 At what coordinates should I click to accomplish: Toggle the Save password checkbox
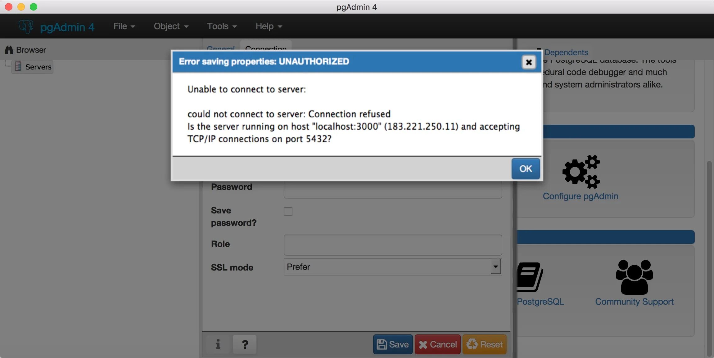point(288,212)
